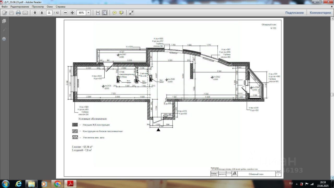
Task: Zoom in with the plus button
Action: tap(72, 13)
